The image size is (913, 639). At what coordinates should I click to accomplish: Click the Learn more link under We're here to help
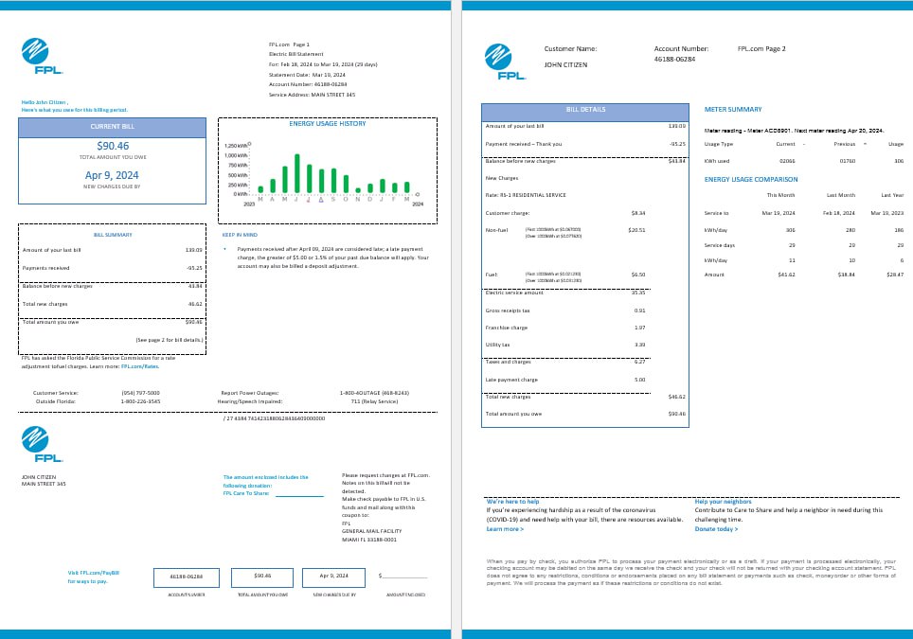[x=503, y=528]
